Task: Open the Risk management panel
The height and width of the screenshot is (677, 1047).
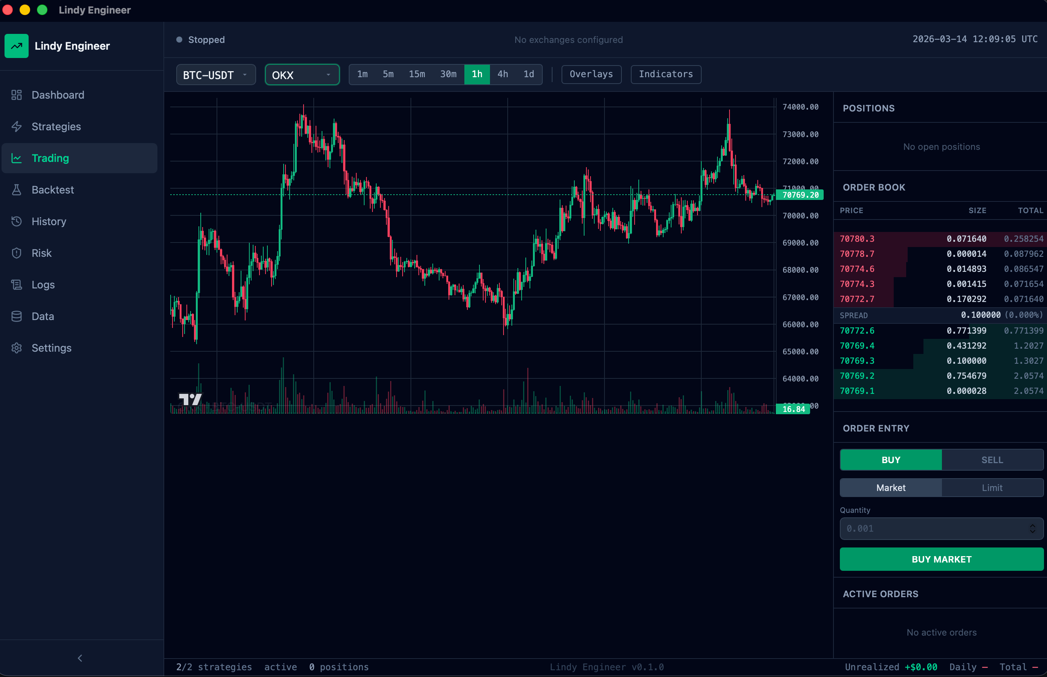Action: point(42,253)
